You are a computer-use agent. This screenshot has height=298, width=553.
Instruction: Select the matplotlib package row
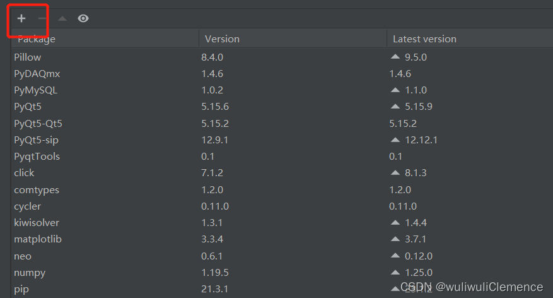282,239
